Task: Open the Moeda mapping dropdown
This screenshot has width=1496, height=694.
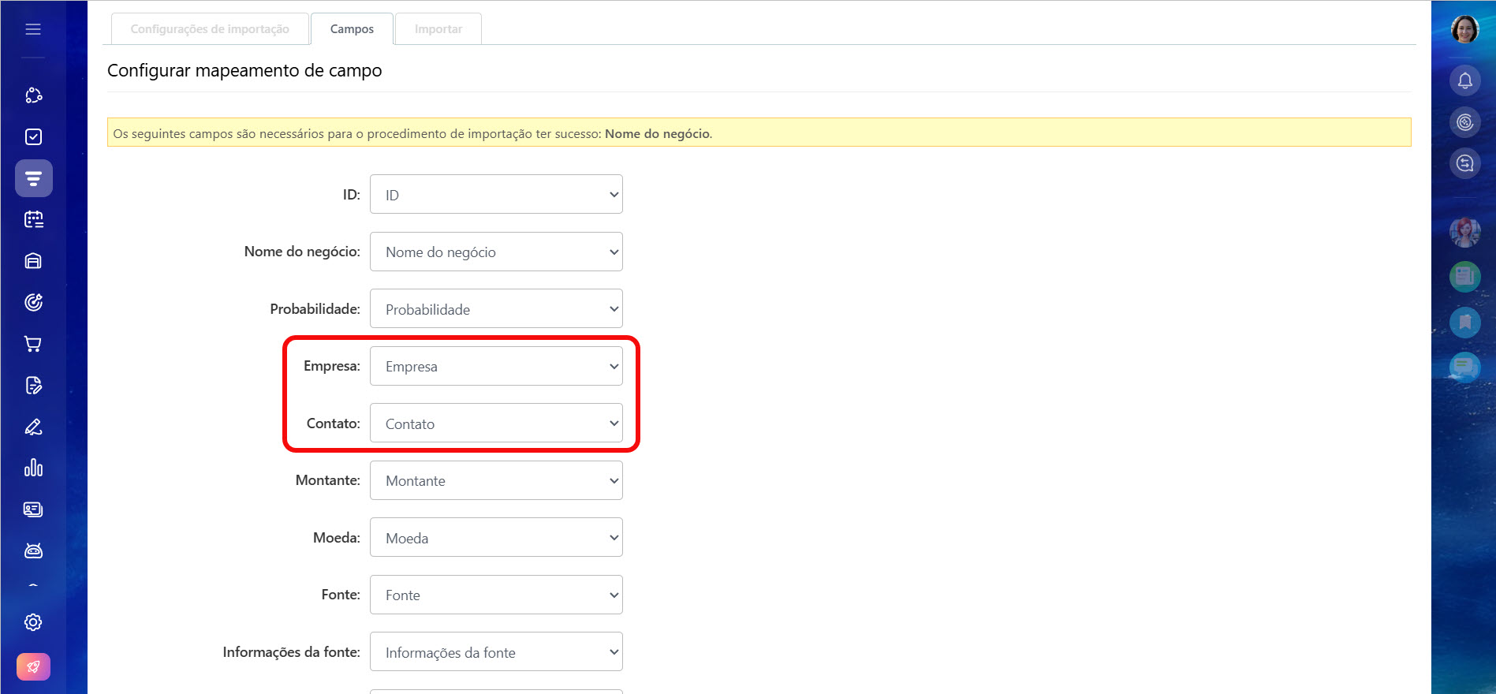Action: (x=496, y=538)
